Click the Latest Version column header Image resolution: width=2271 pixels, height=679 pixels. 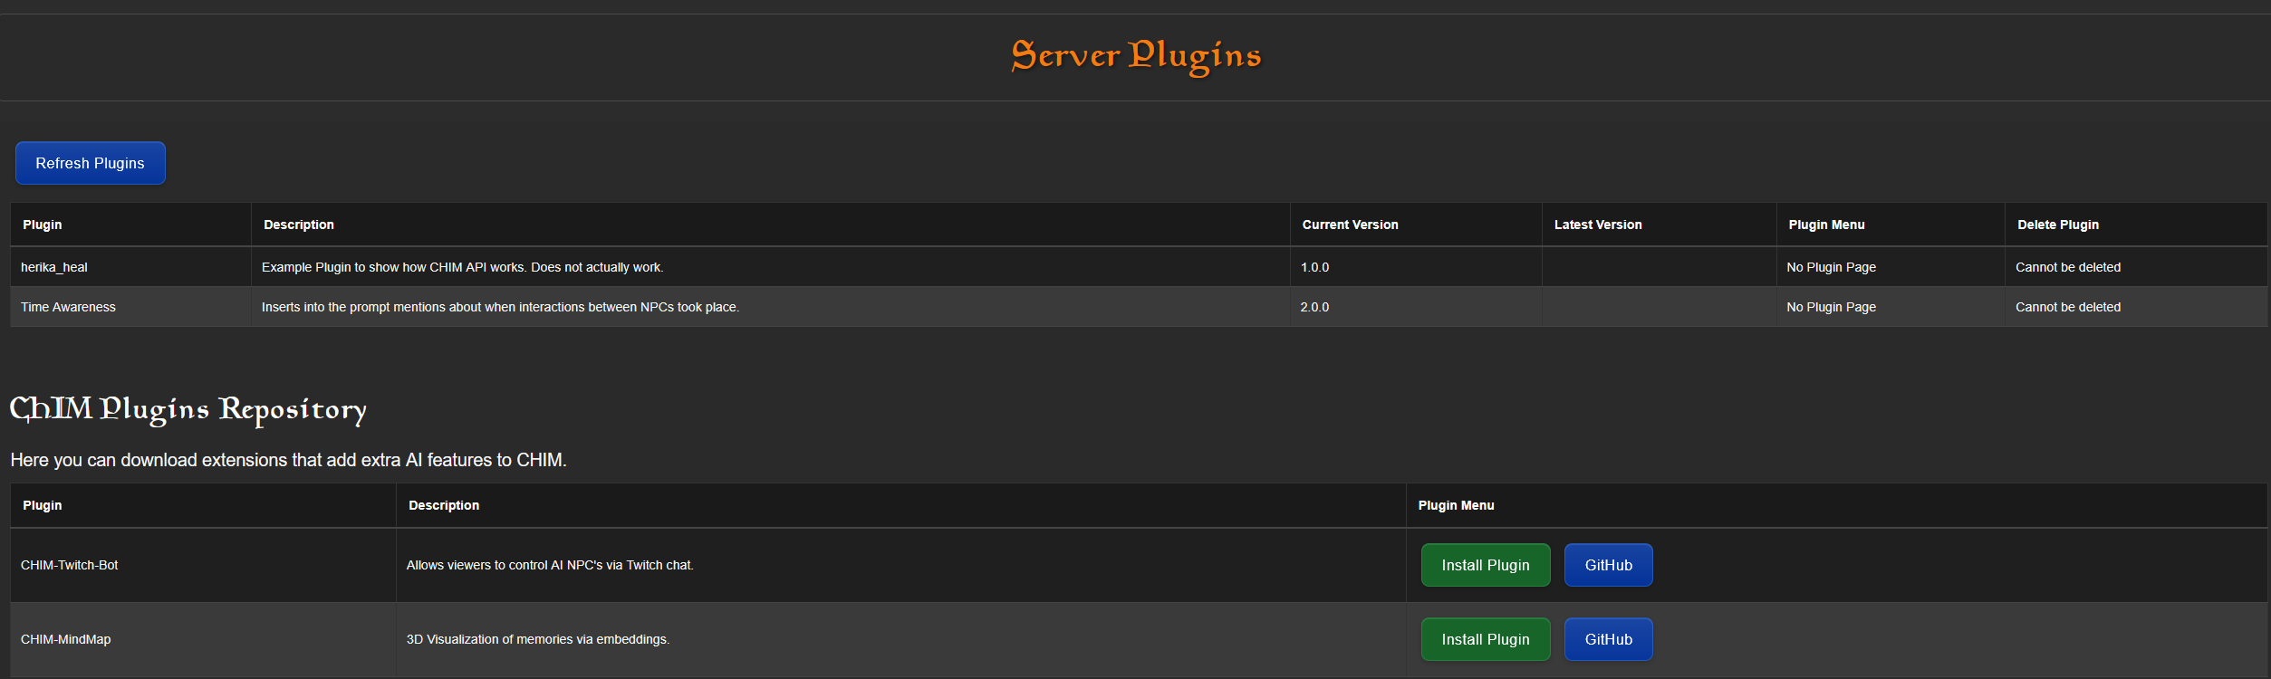click(x=1597, y=225)
